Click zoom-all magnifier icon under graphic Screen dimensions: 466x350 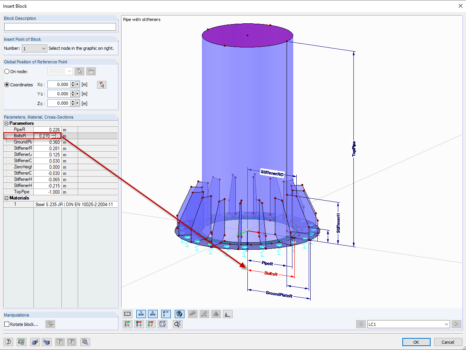coord(177,324)
